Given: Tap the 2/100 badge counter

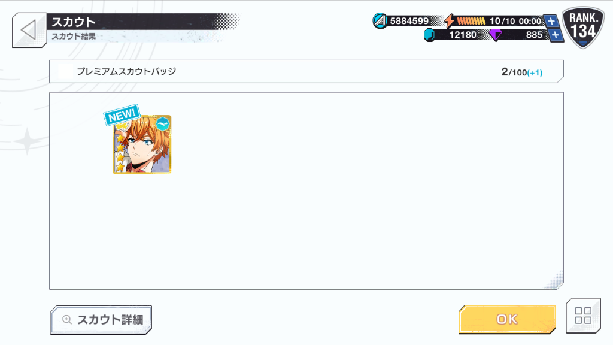Looking at the screenshot, I should click(521, 72).
